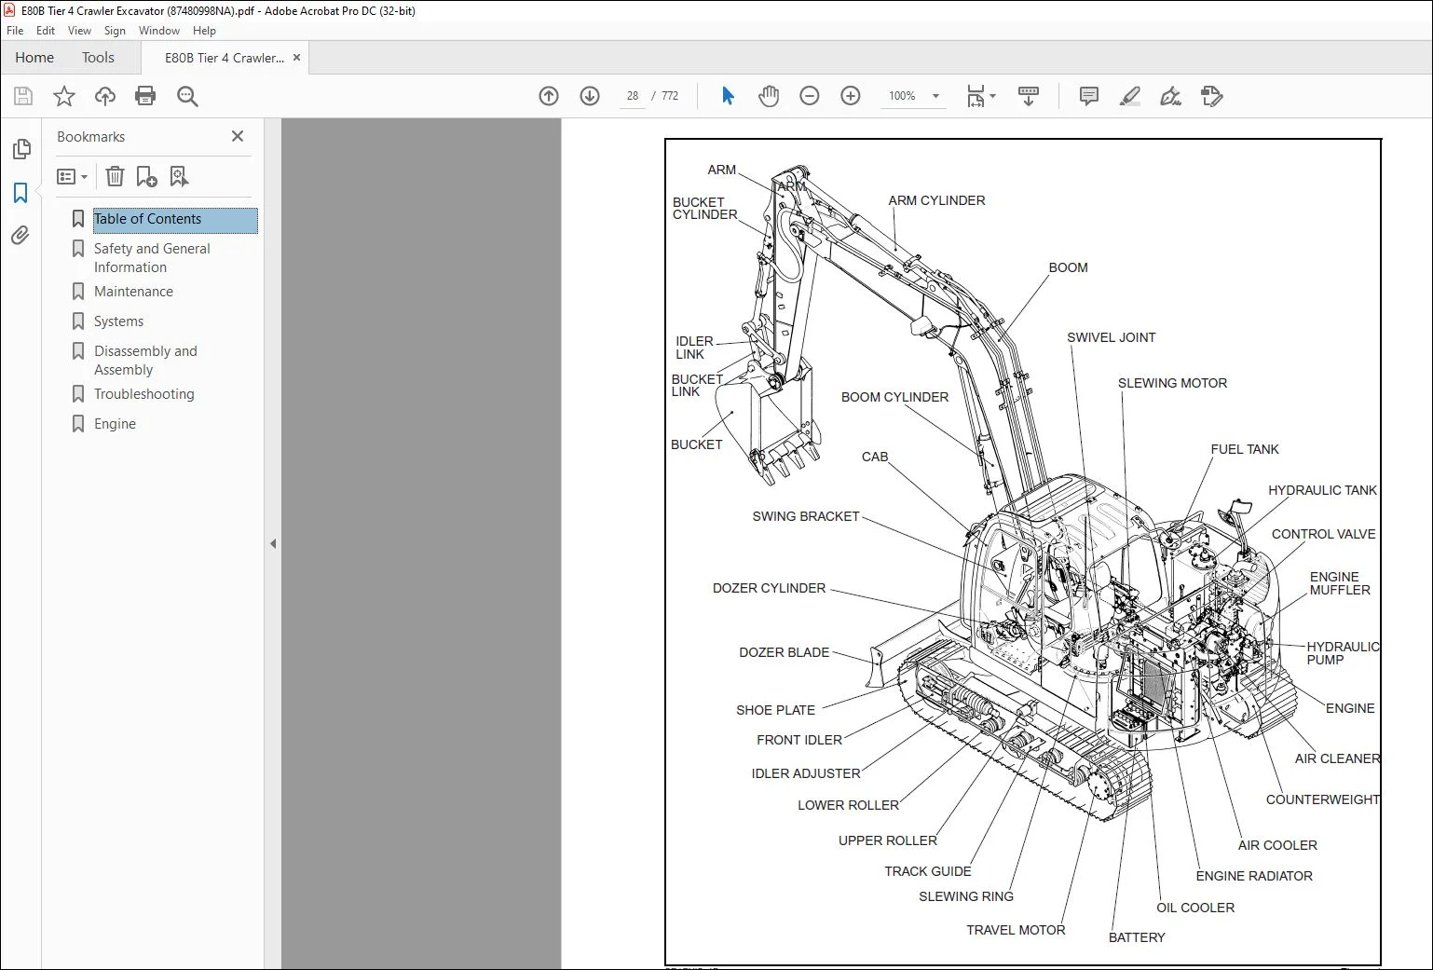Open fit page display options
1433x970 pixels.
coord(980,96)
